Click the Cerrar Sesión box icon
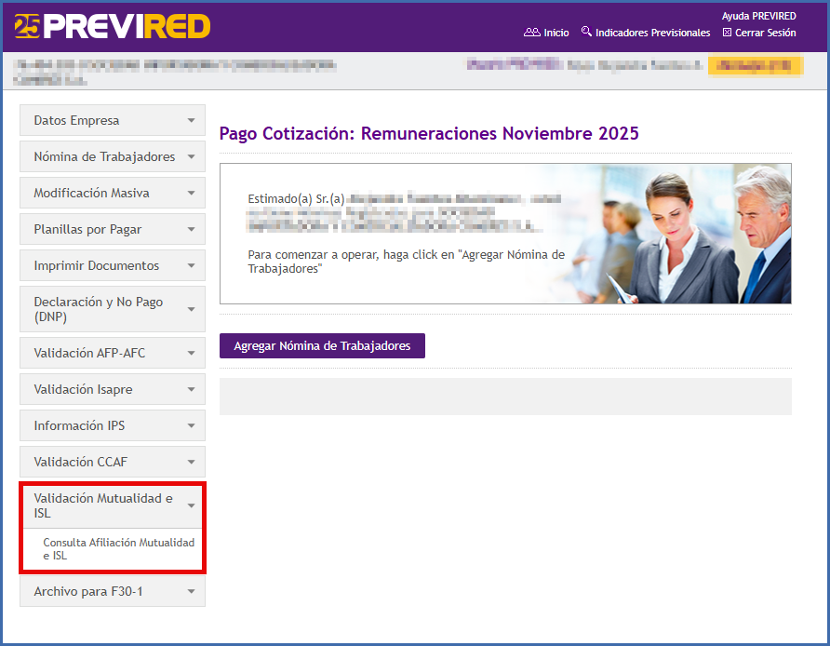 [728, 33]
